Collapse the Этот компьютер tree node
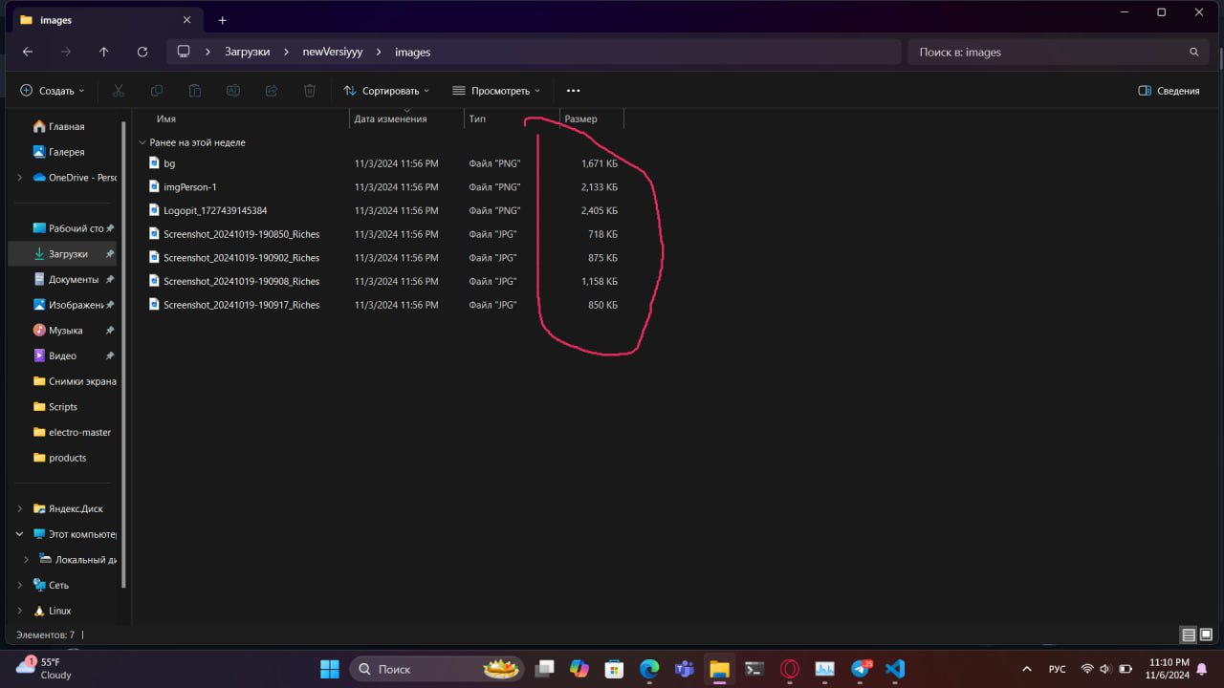This screenshot has height=688, width=1224. click(x=20, y=534)
